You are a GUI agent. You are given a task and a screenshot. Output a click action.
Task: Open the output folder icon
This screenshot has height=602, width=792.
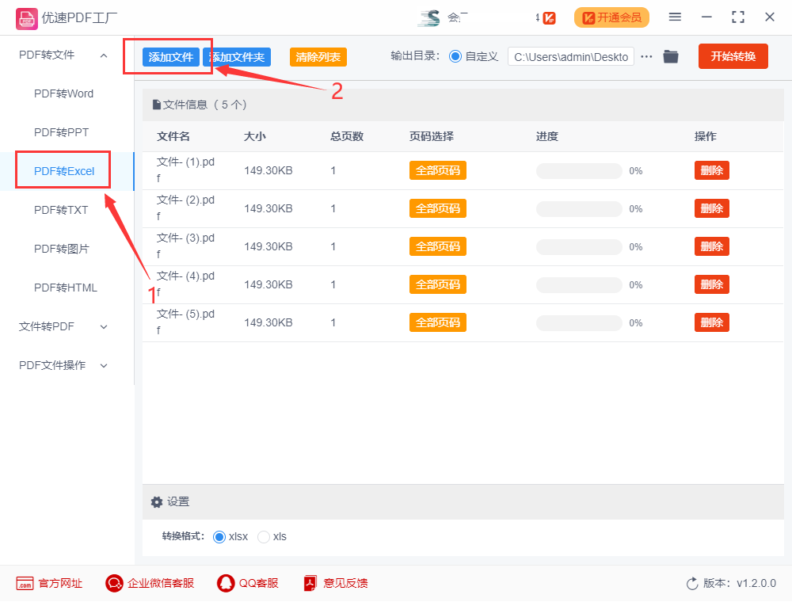point(671,56)
